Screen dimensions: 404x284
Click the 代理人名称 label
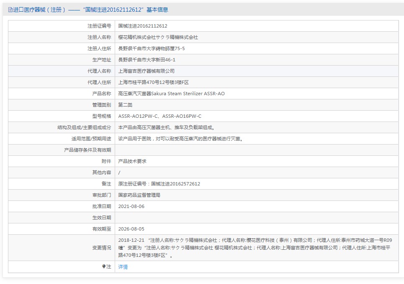point(99,71)
